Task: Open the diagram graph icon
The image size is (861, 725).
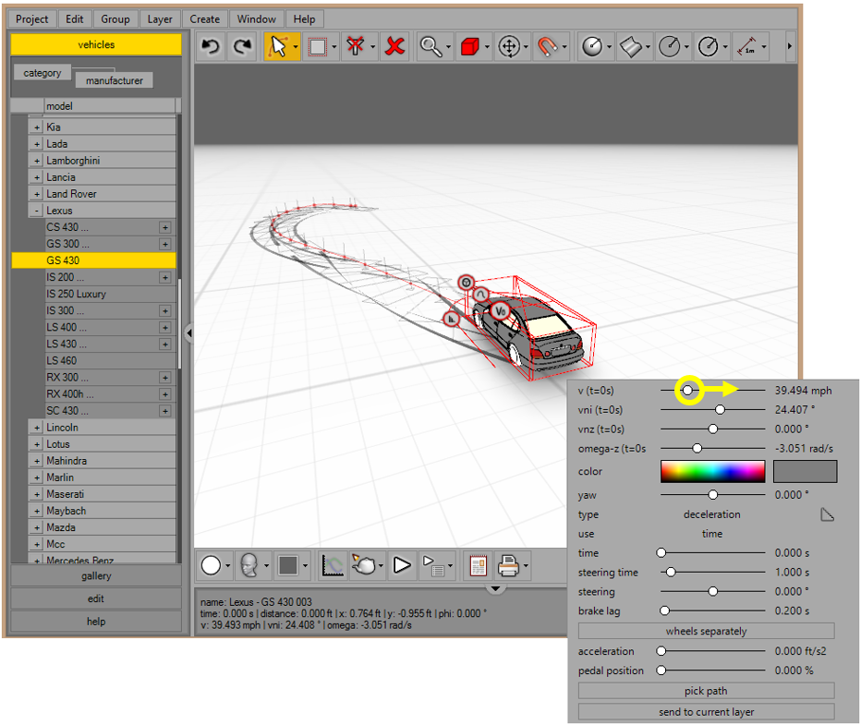Action: [333, 564]
